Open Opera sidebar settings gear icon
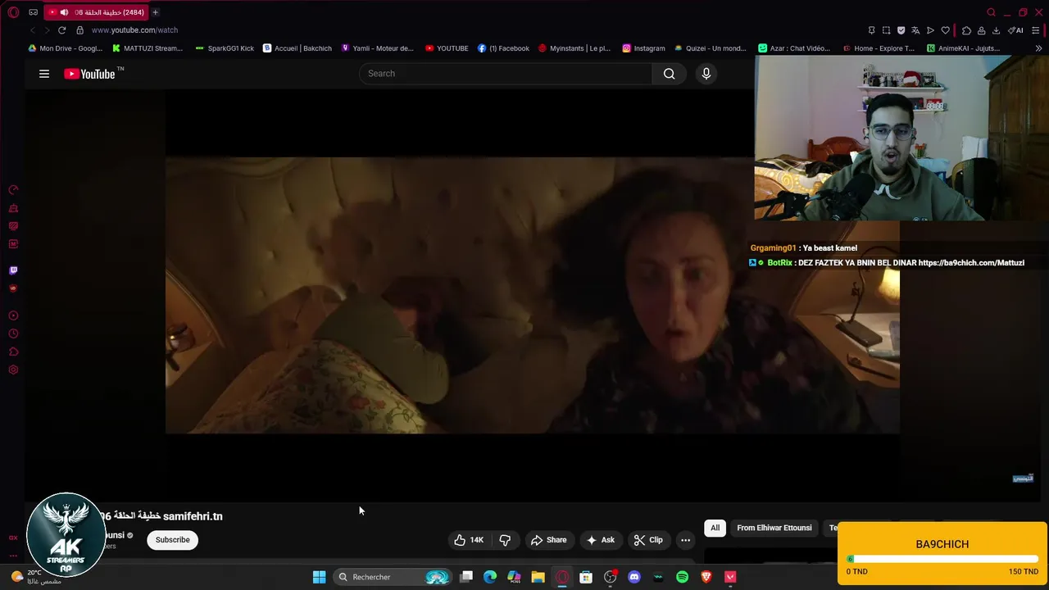Viewport: 1049px width, 590px height. pyautogui.click(x=13, y=370)
